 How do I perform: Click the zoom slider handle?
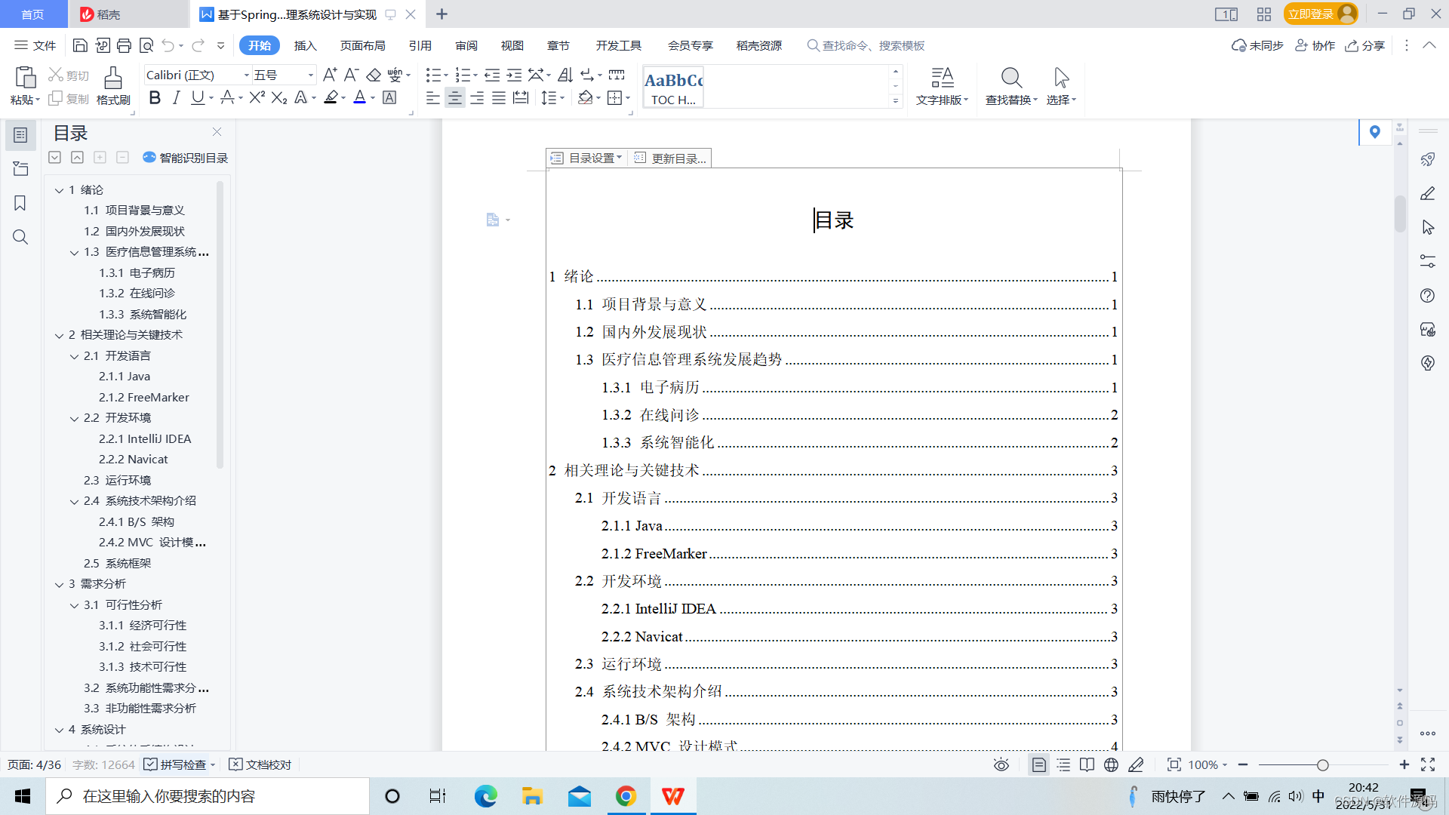(x=1322, y=765)
